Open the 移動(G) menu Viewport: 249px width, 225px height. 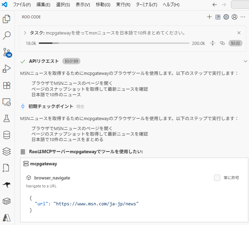(103, 4)
